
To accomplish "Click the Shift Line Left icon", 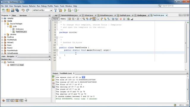I will (x=113, y=19).
